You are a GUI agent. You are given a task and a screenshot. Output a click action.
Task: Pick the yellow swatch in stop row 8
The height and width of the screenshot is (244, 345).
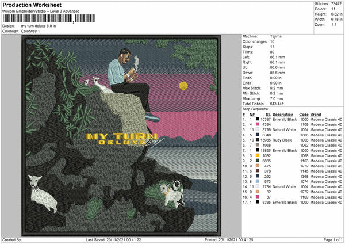(x=257, y=155)
